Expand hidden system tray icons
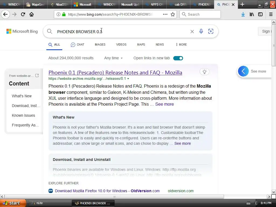This screenshot has width=276, height=207. tap(256, 203)
